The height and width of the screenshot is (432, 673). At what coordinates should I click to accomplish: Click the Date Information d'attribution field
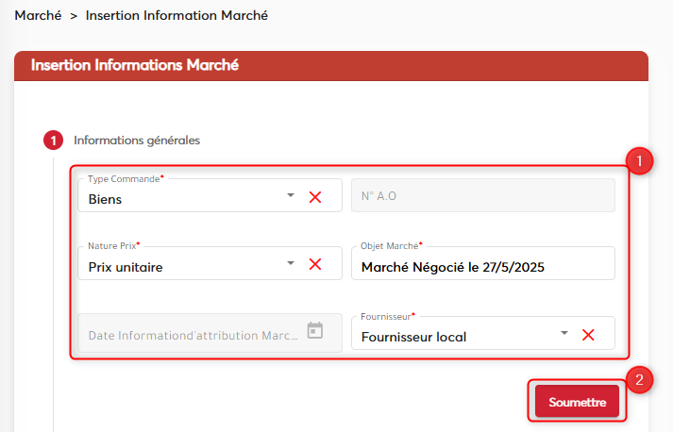point(193,335)
